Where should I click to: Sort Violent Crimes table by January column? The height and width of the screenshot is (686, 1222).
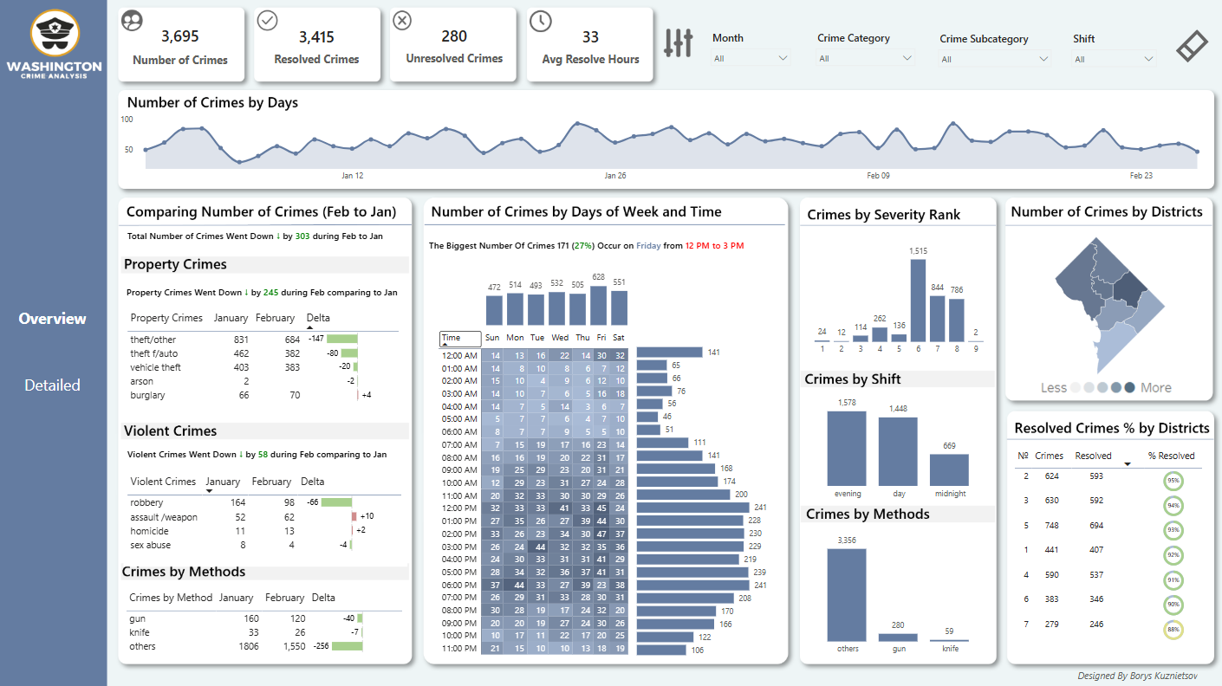tap(223, 482)
